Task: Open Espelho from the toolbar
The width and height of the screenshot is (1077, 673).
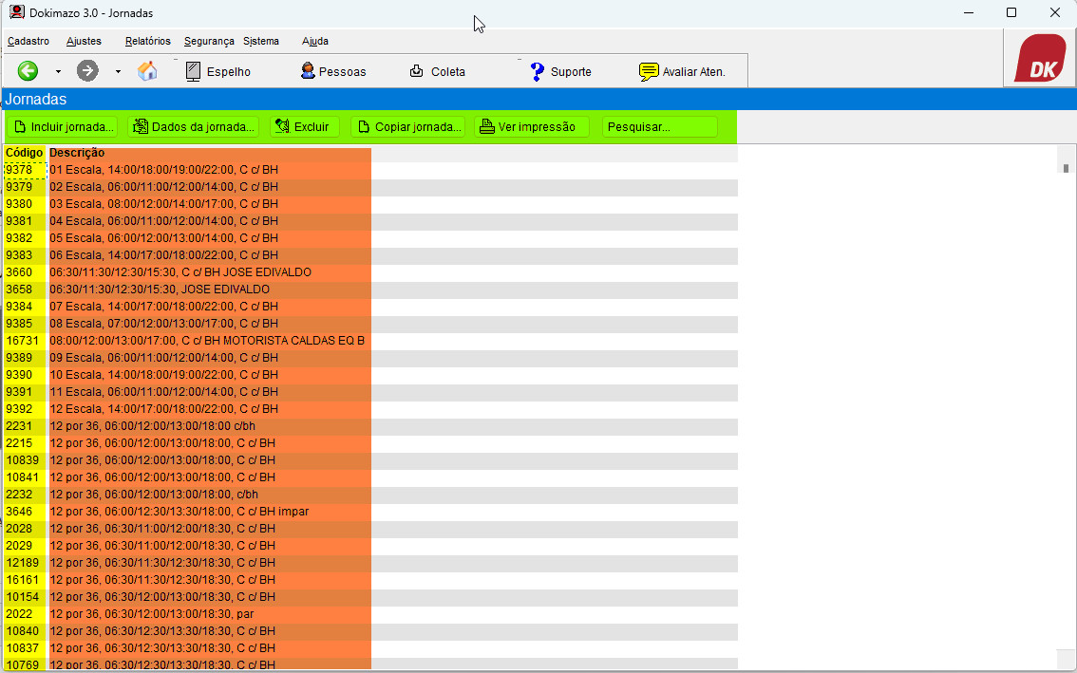Action: [x=217, y=71]
